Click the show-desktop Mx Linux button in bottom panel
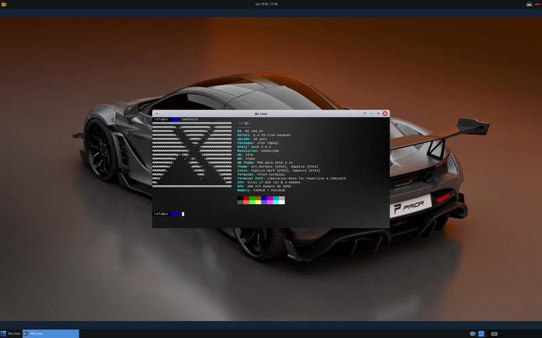Screen dimensions: 542x338 click(x=11, y=333)
